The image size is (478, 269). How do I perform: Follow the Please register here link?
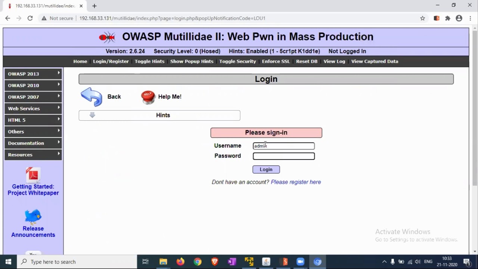tap(296, 182)
